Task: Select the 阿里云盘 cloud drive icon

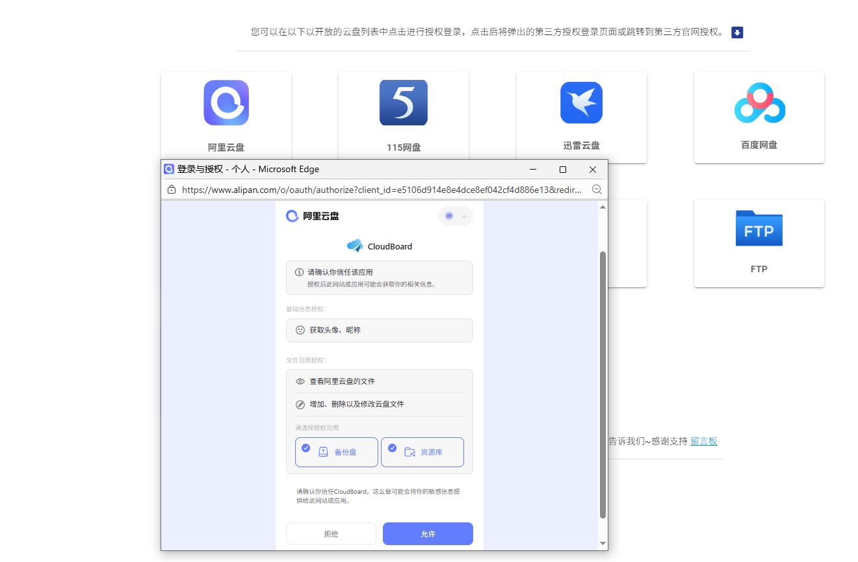Action: [x=226, y=103]
